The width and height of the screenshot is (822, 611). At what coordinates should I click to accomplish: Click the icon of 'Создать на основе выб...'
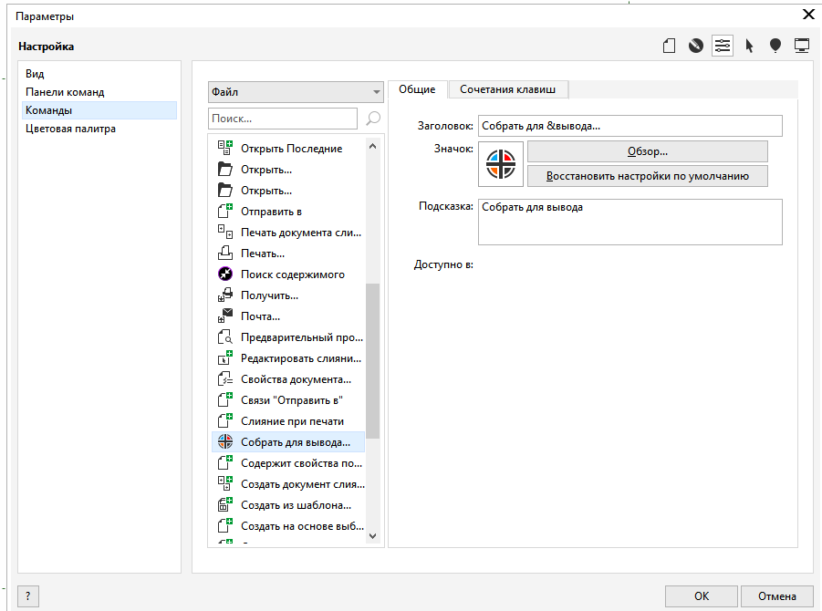click(225, 525)
